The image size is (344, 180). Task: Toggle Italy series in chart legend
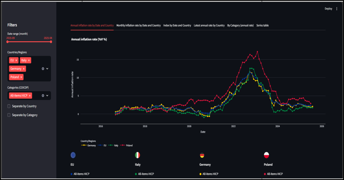pyautogui.click(x=113, y=146)
